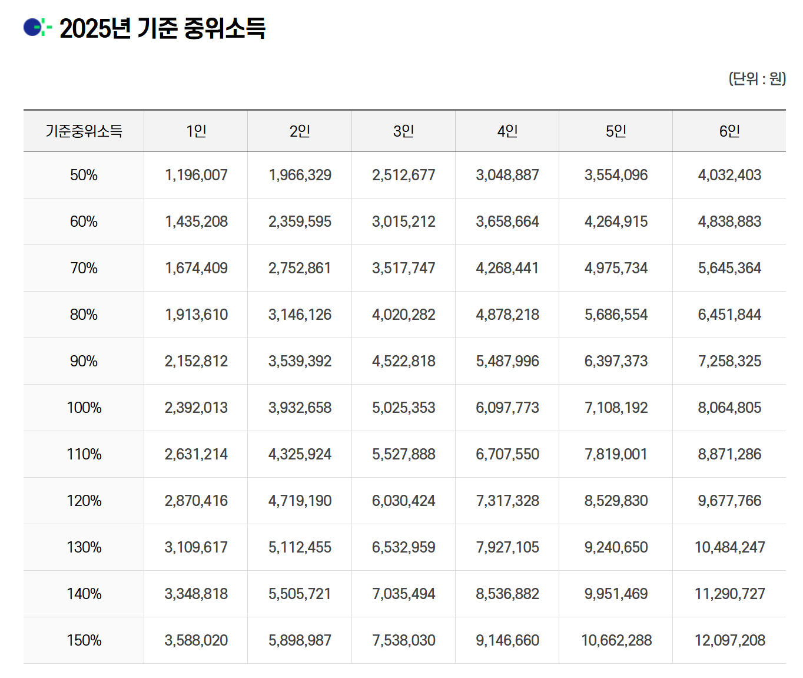
Task: Click the cell value 5,025,353
Action: [404, 408]
